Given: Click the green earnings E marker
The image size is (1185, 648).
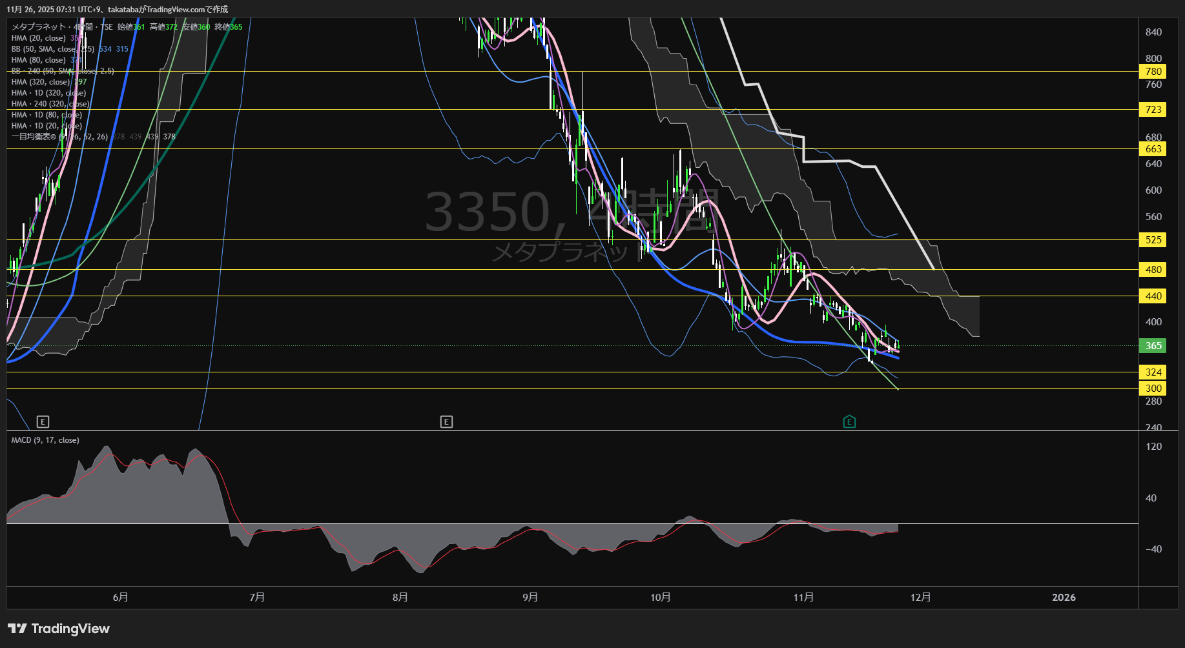Looking at the screenshot, I should pyautogui.click(x=849, y=422).
